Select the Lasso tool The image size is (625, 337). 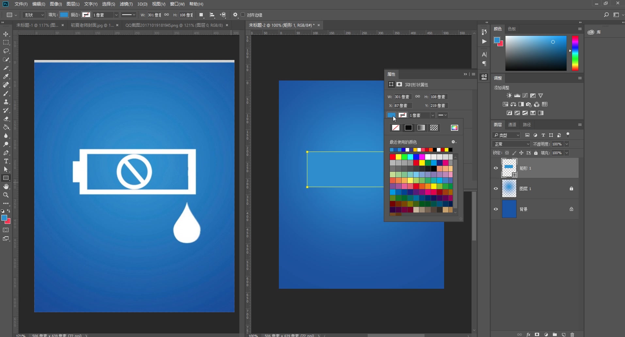(x=6, y=51)
